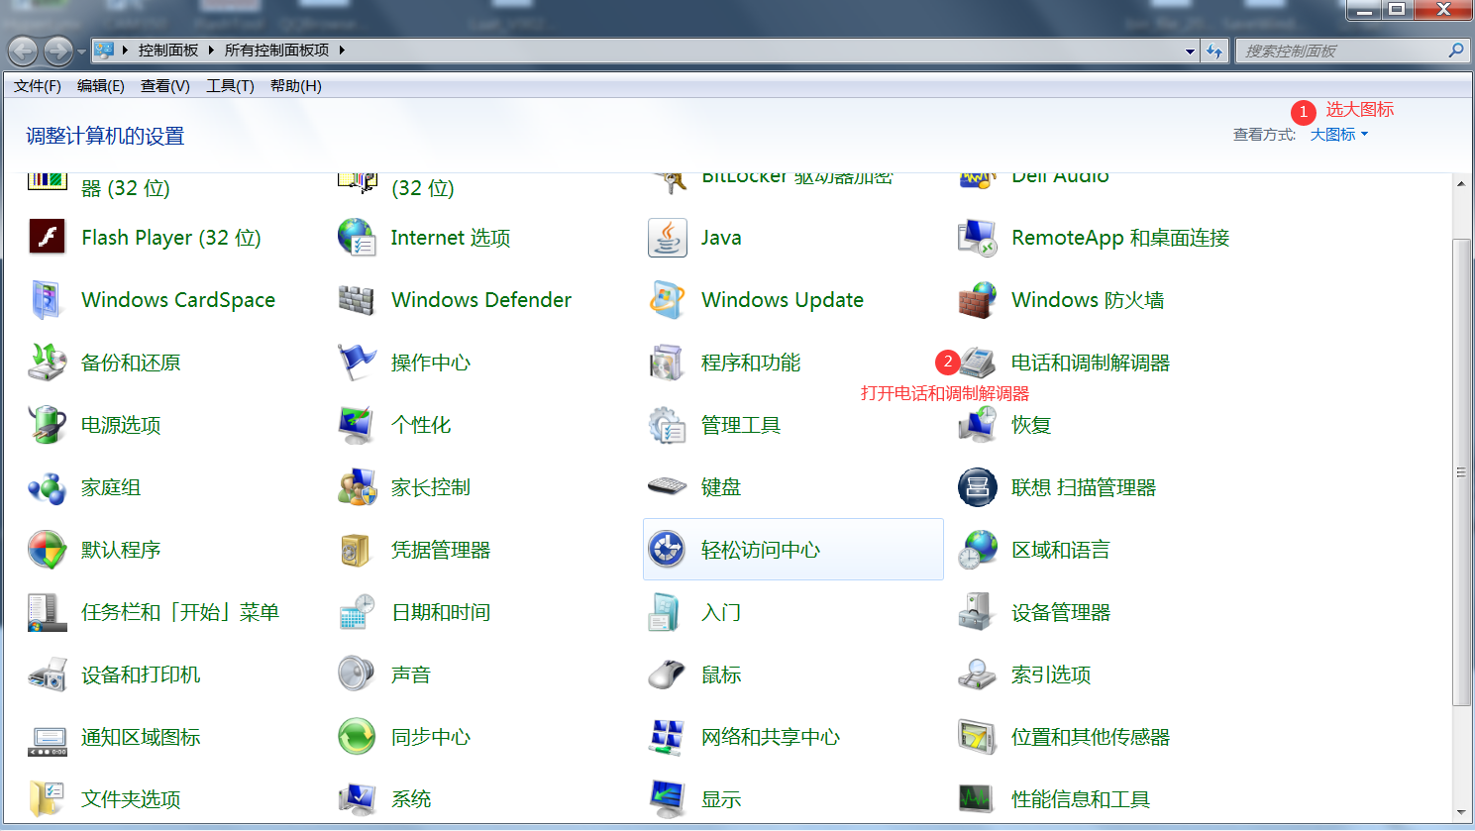
Task: Open the 程序和功能 icon
Action: (667, 363)
